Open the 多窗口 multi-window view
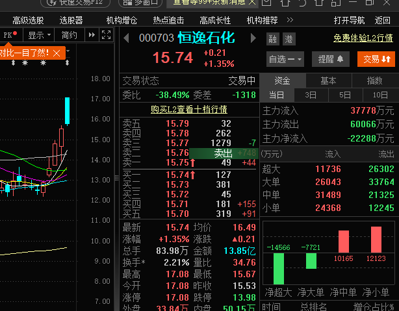The image size is (399, 311). tap(140, 3)
